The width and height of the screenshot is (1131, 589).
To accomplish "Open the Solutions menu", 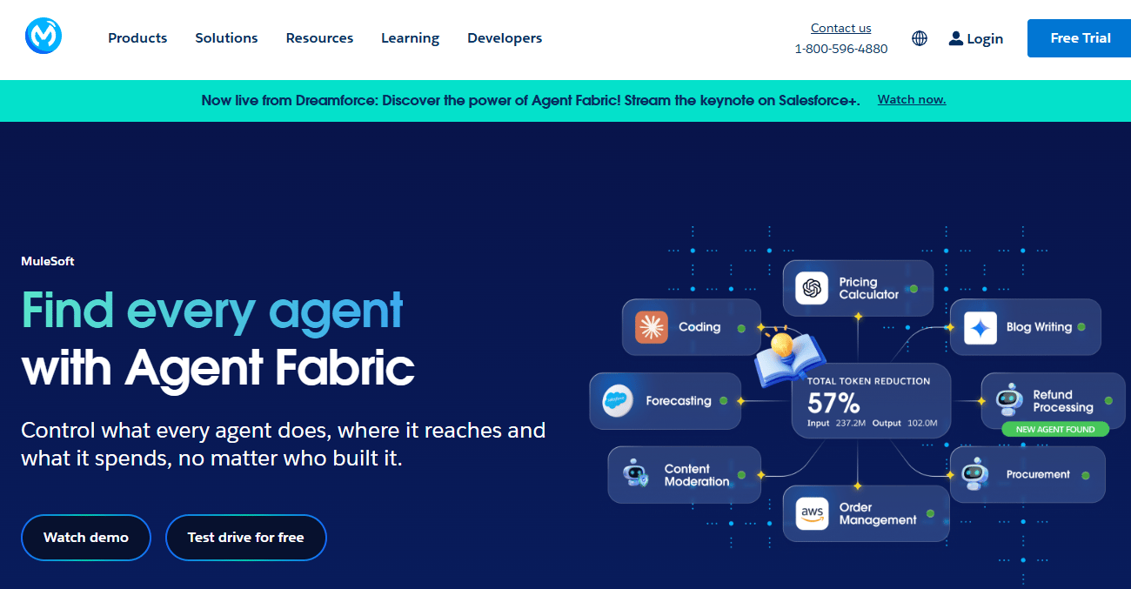I will pos(226,38).
